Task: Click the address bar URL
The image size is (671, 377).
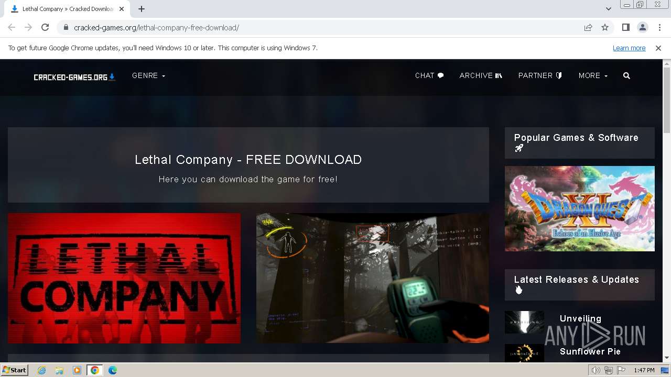Action: tap(156, 27)
